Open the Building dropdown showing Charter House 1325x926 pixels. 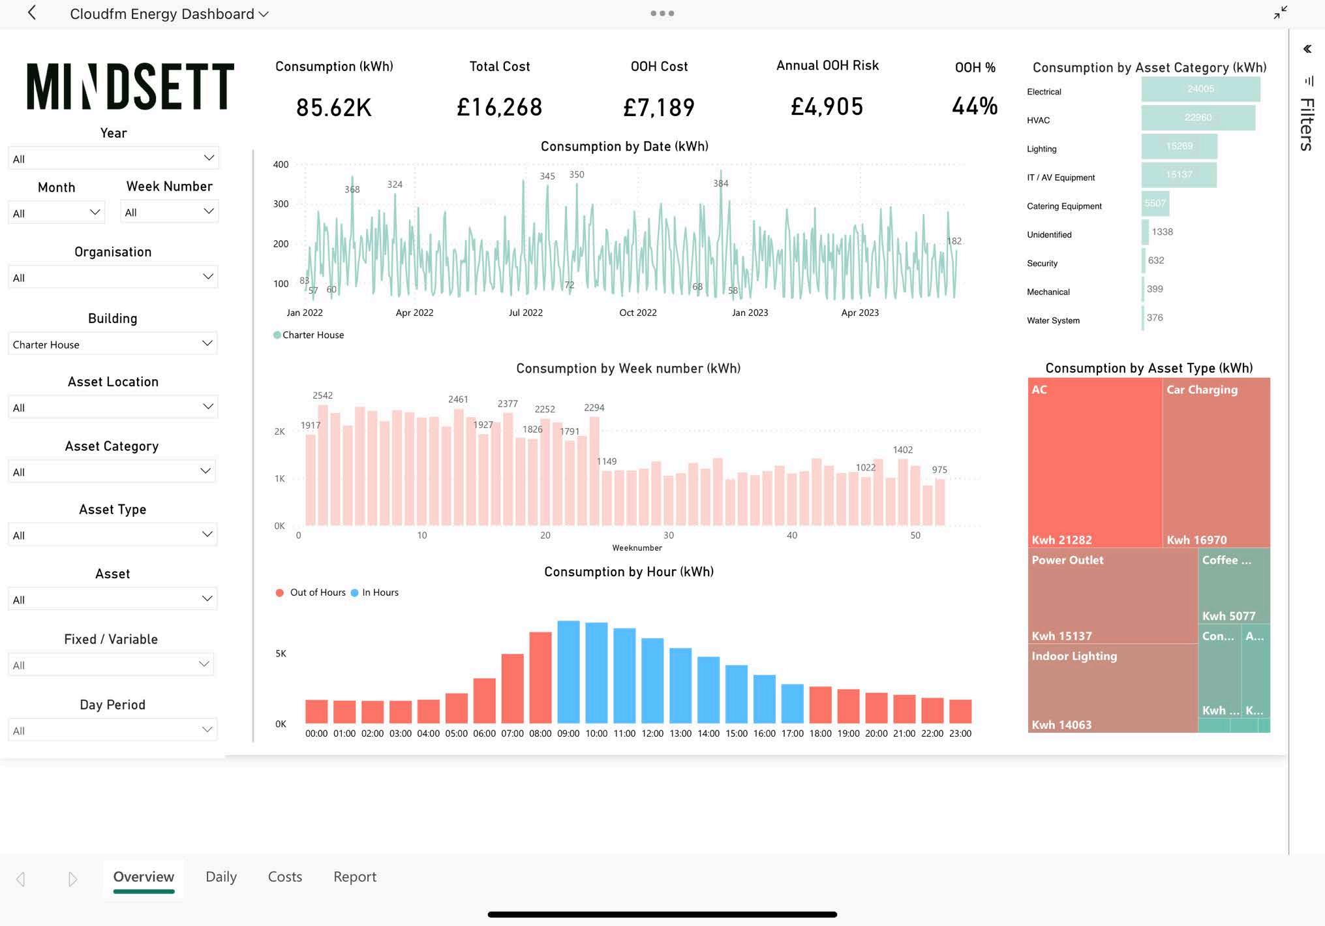(x=113, y=344)
